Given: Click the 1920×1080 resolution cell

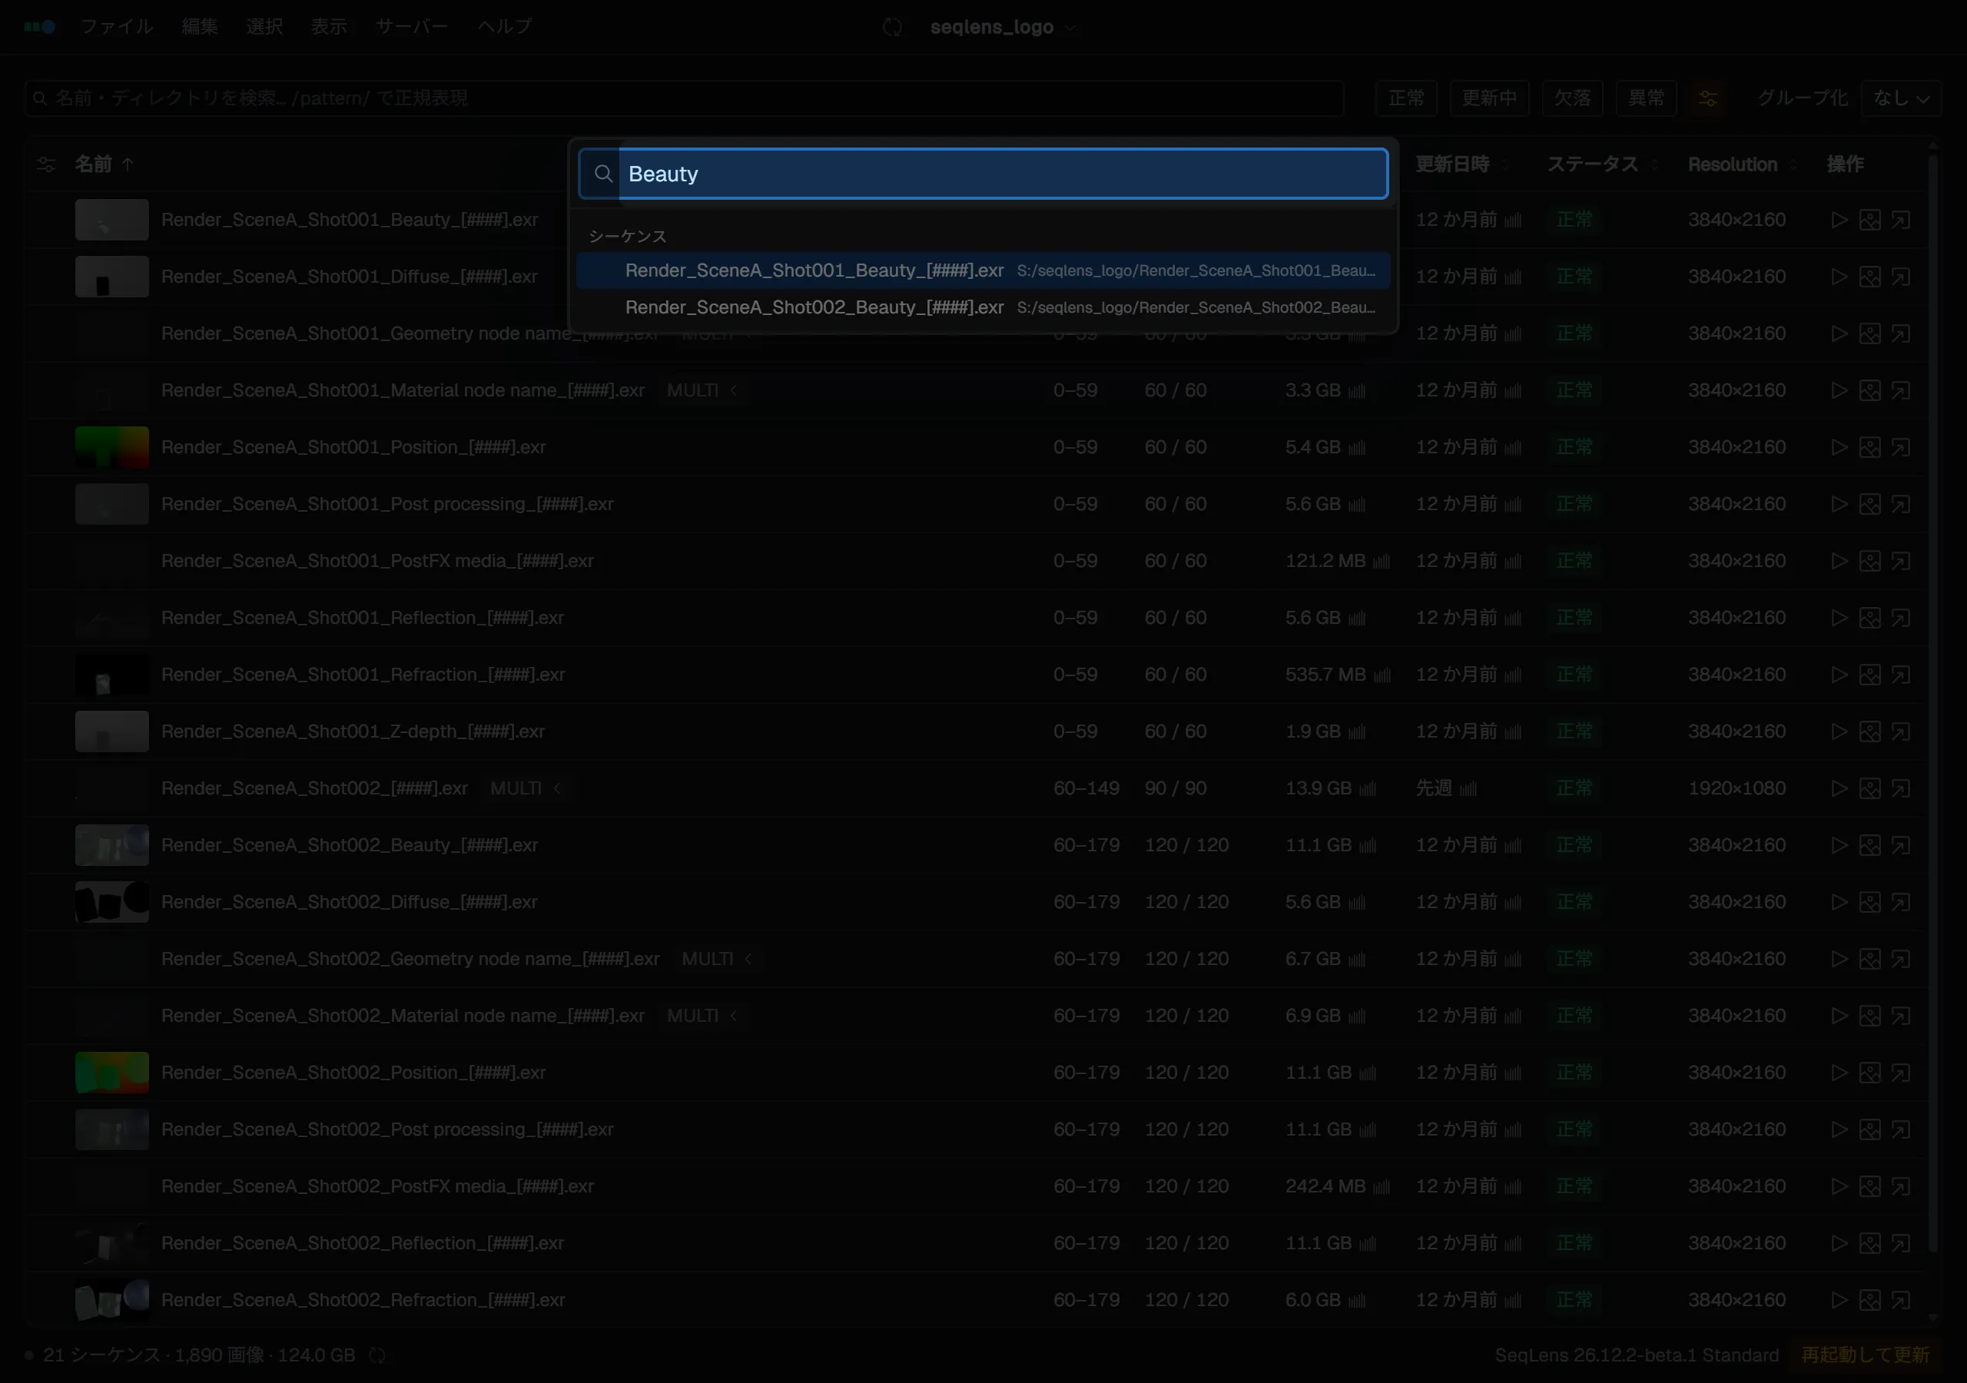Looking at the screenshot, I should pos(1736,788).
